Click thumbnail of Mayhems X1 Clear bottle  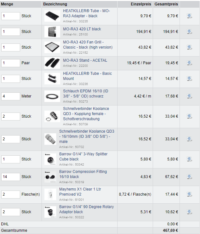coord(50,194)
